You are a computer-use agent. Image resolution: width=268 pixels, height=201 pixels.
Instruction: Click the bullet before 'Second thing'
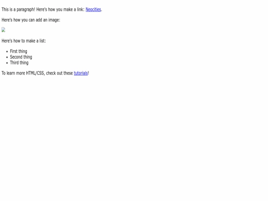[x=7, y=57]
